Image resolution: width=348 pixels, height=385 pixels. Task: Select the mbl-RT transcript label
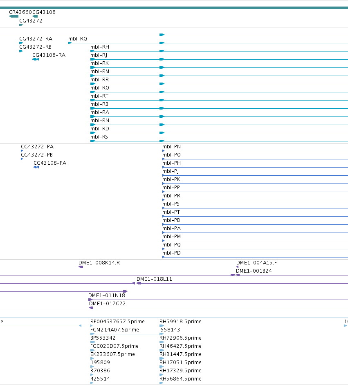[x=99, y=96]
